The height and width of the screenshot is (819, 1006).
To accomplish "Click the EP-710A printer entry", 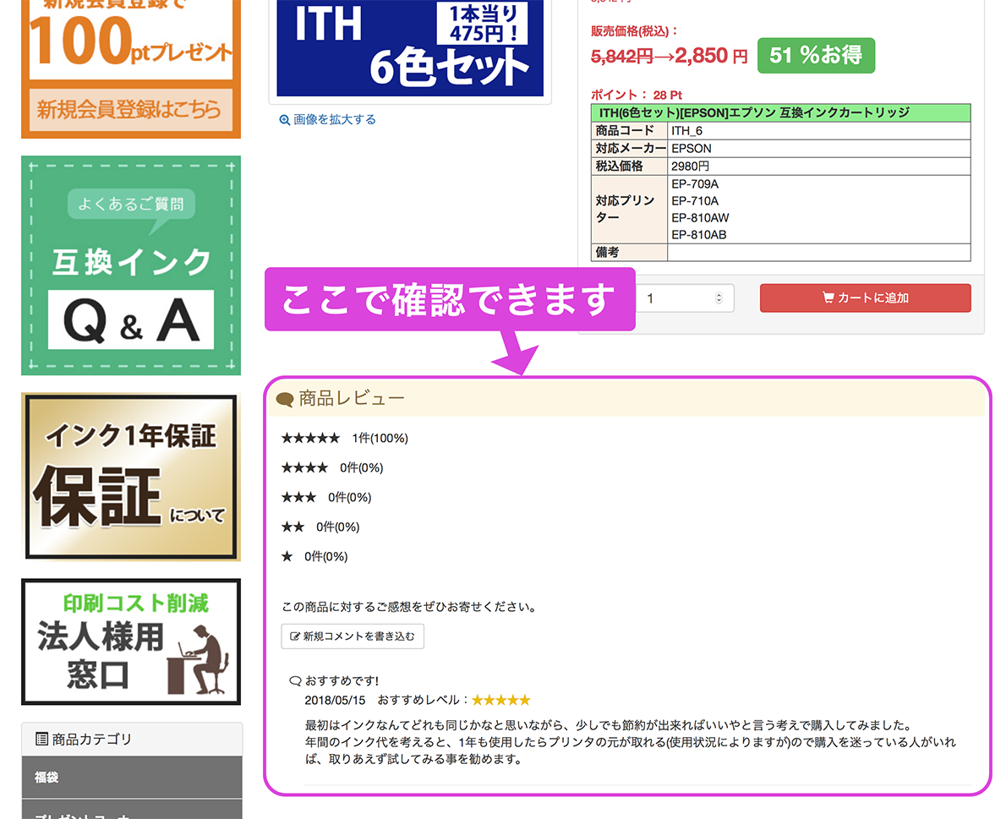I will click(695, 201).
